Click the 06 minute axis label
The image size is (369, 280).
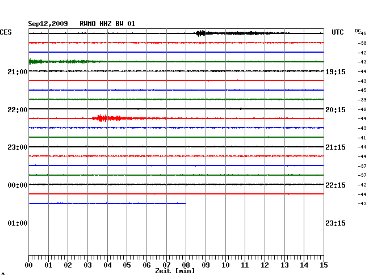click(146, 265)
